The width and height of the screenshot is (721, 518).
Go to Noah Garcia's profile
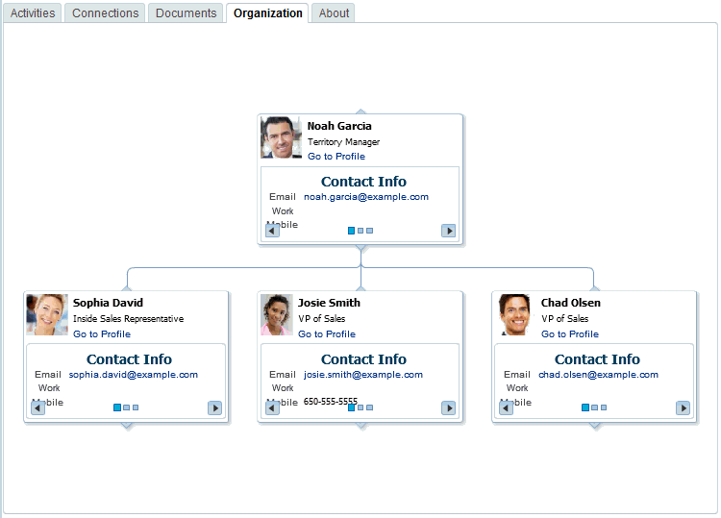coord(336,157)
